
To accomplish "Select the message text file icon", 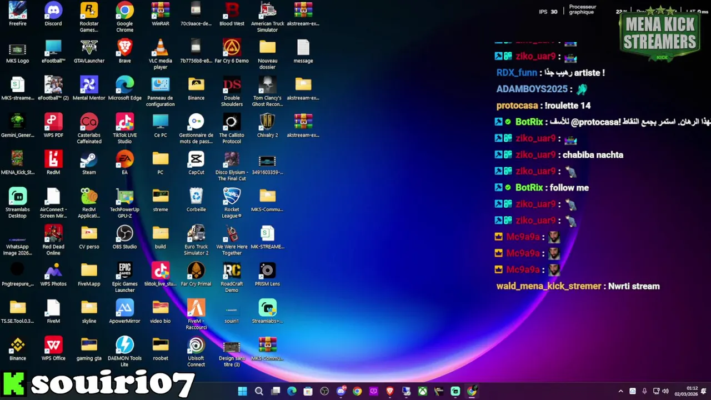I will click(x=303, y=51).
